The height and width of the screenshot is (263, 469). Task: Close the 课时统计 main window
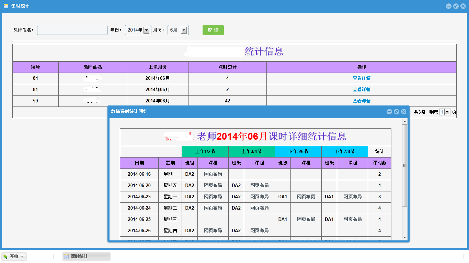(x=463, y=6)
